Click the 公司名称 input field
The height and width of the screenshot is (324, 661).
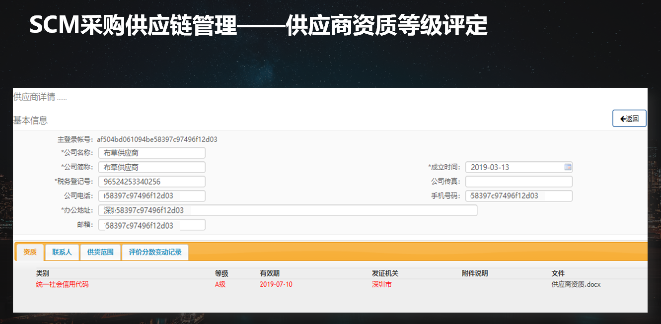coord(151,153)
